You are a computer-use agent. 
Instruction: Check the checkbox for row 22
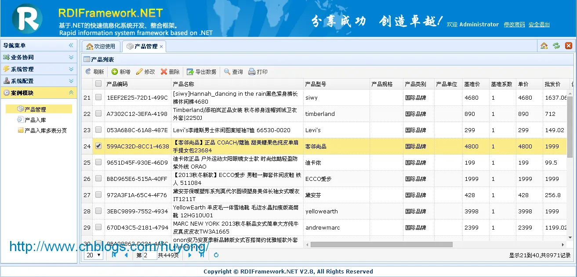[98, 114]
